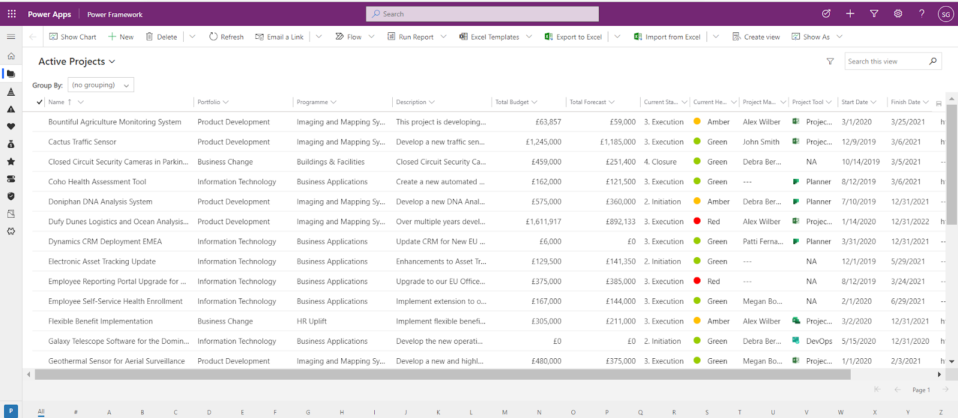Jump to records starting with letter D
The height and width of the screenshot is (418, 958).
point(209,412)
